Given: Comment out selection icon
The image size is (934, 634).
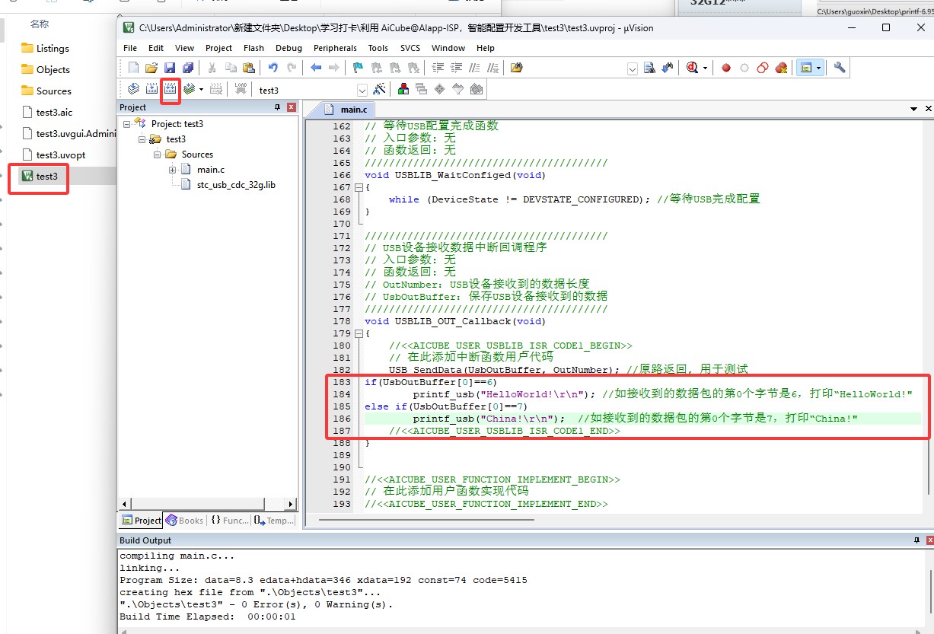Looking at the screenshot, I should pyautogui.click(x=473, y=68).
